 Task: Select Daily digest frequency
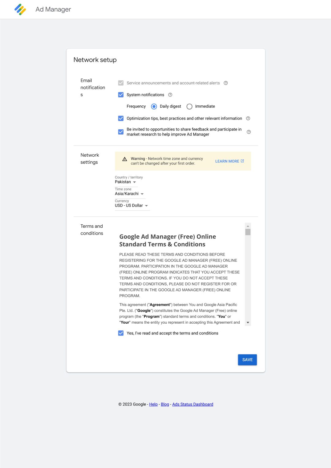tap(154, 106)
